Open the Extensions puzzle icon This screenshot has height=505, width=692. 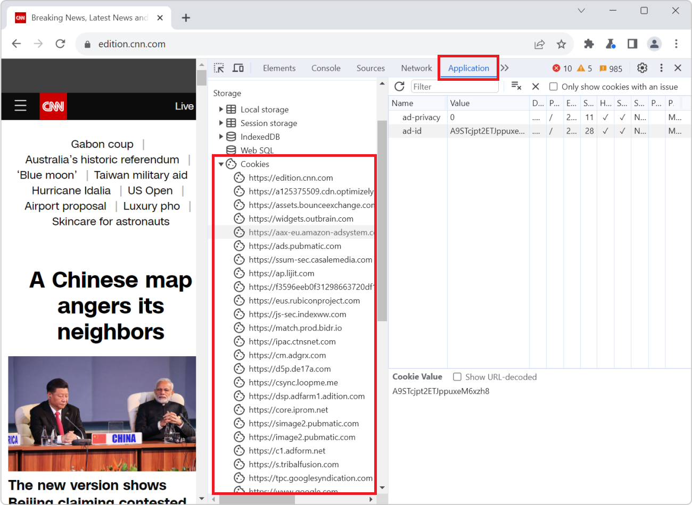(x=589, y=44)
